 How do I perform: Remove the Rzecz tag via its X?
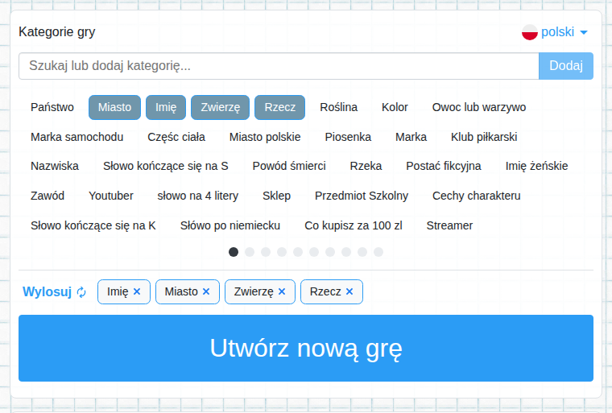(x=349, y=291)
